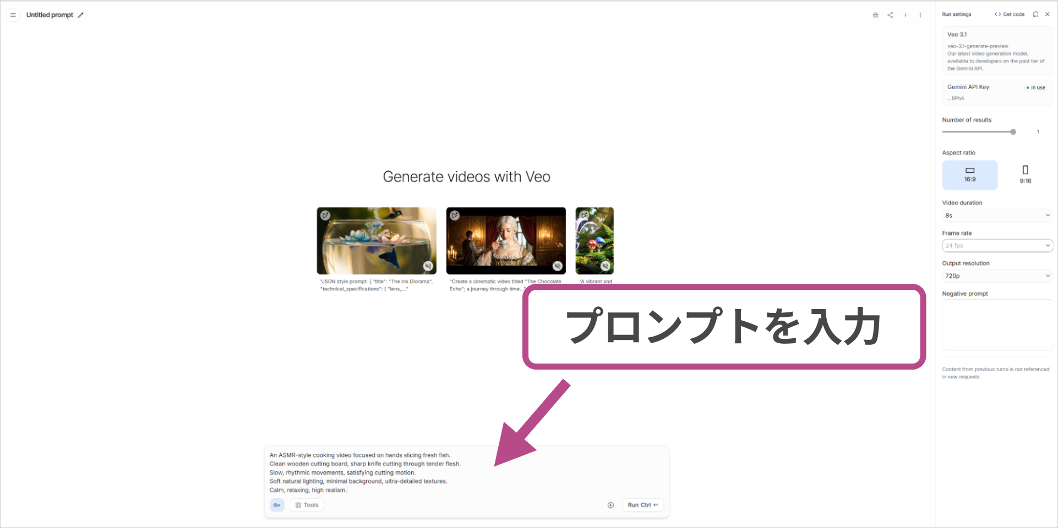This screenshot has width=1058, height=528.
Task: Open the Output resolution dropdown
Action: pyautogui.click(x=997, y=276)
